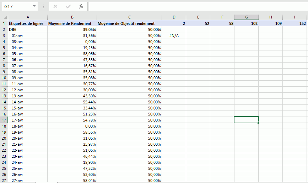Select the 14-avr date cell
This screenshot has width=308, height=183.
(28, 102)
